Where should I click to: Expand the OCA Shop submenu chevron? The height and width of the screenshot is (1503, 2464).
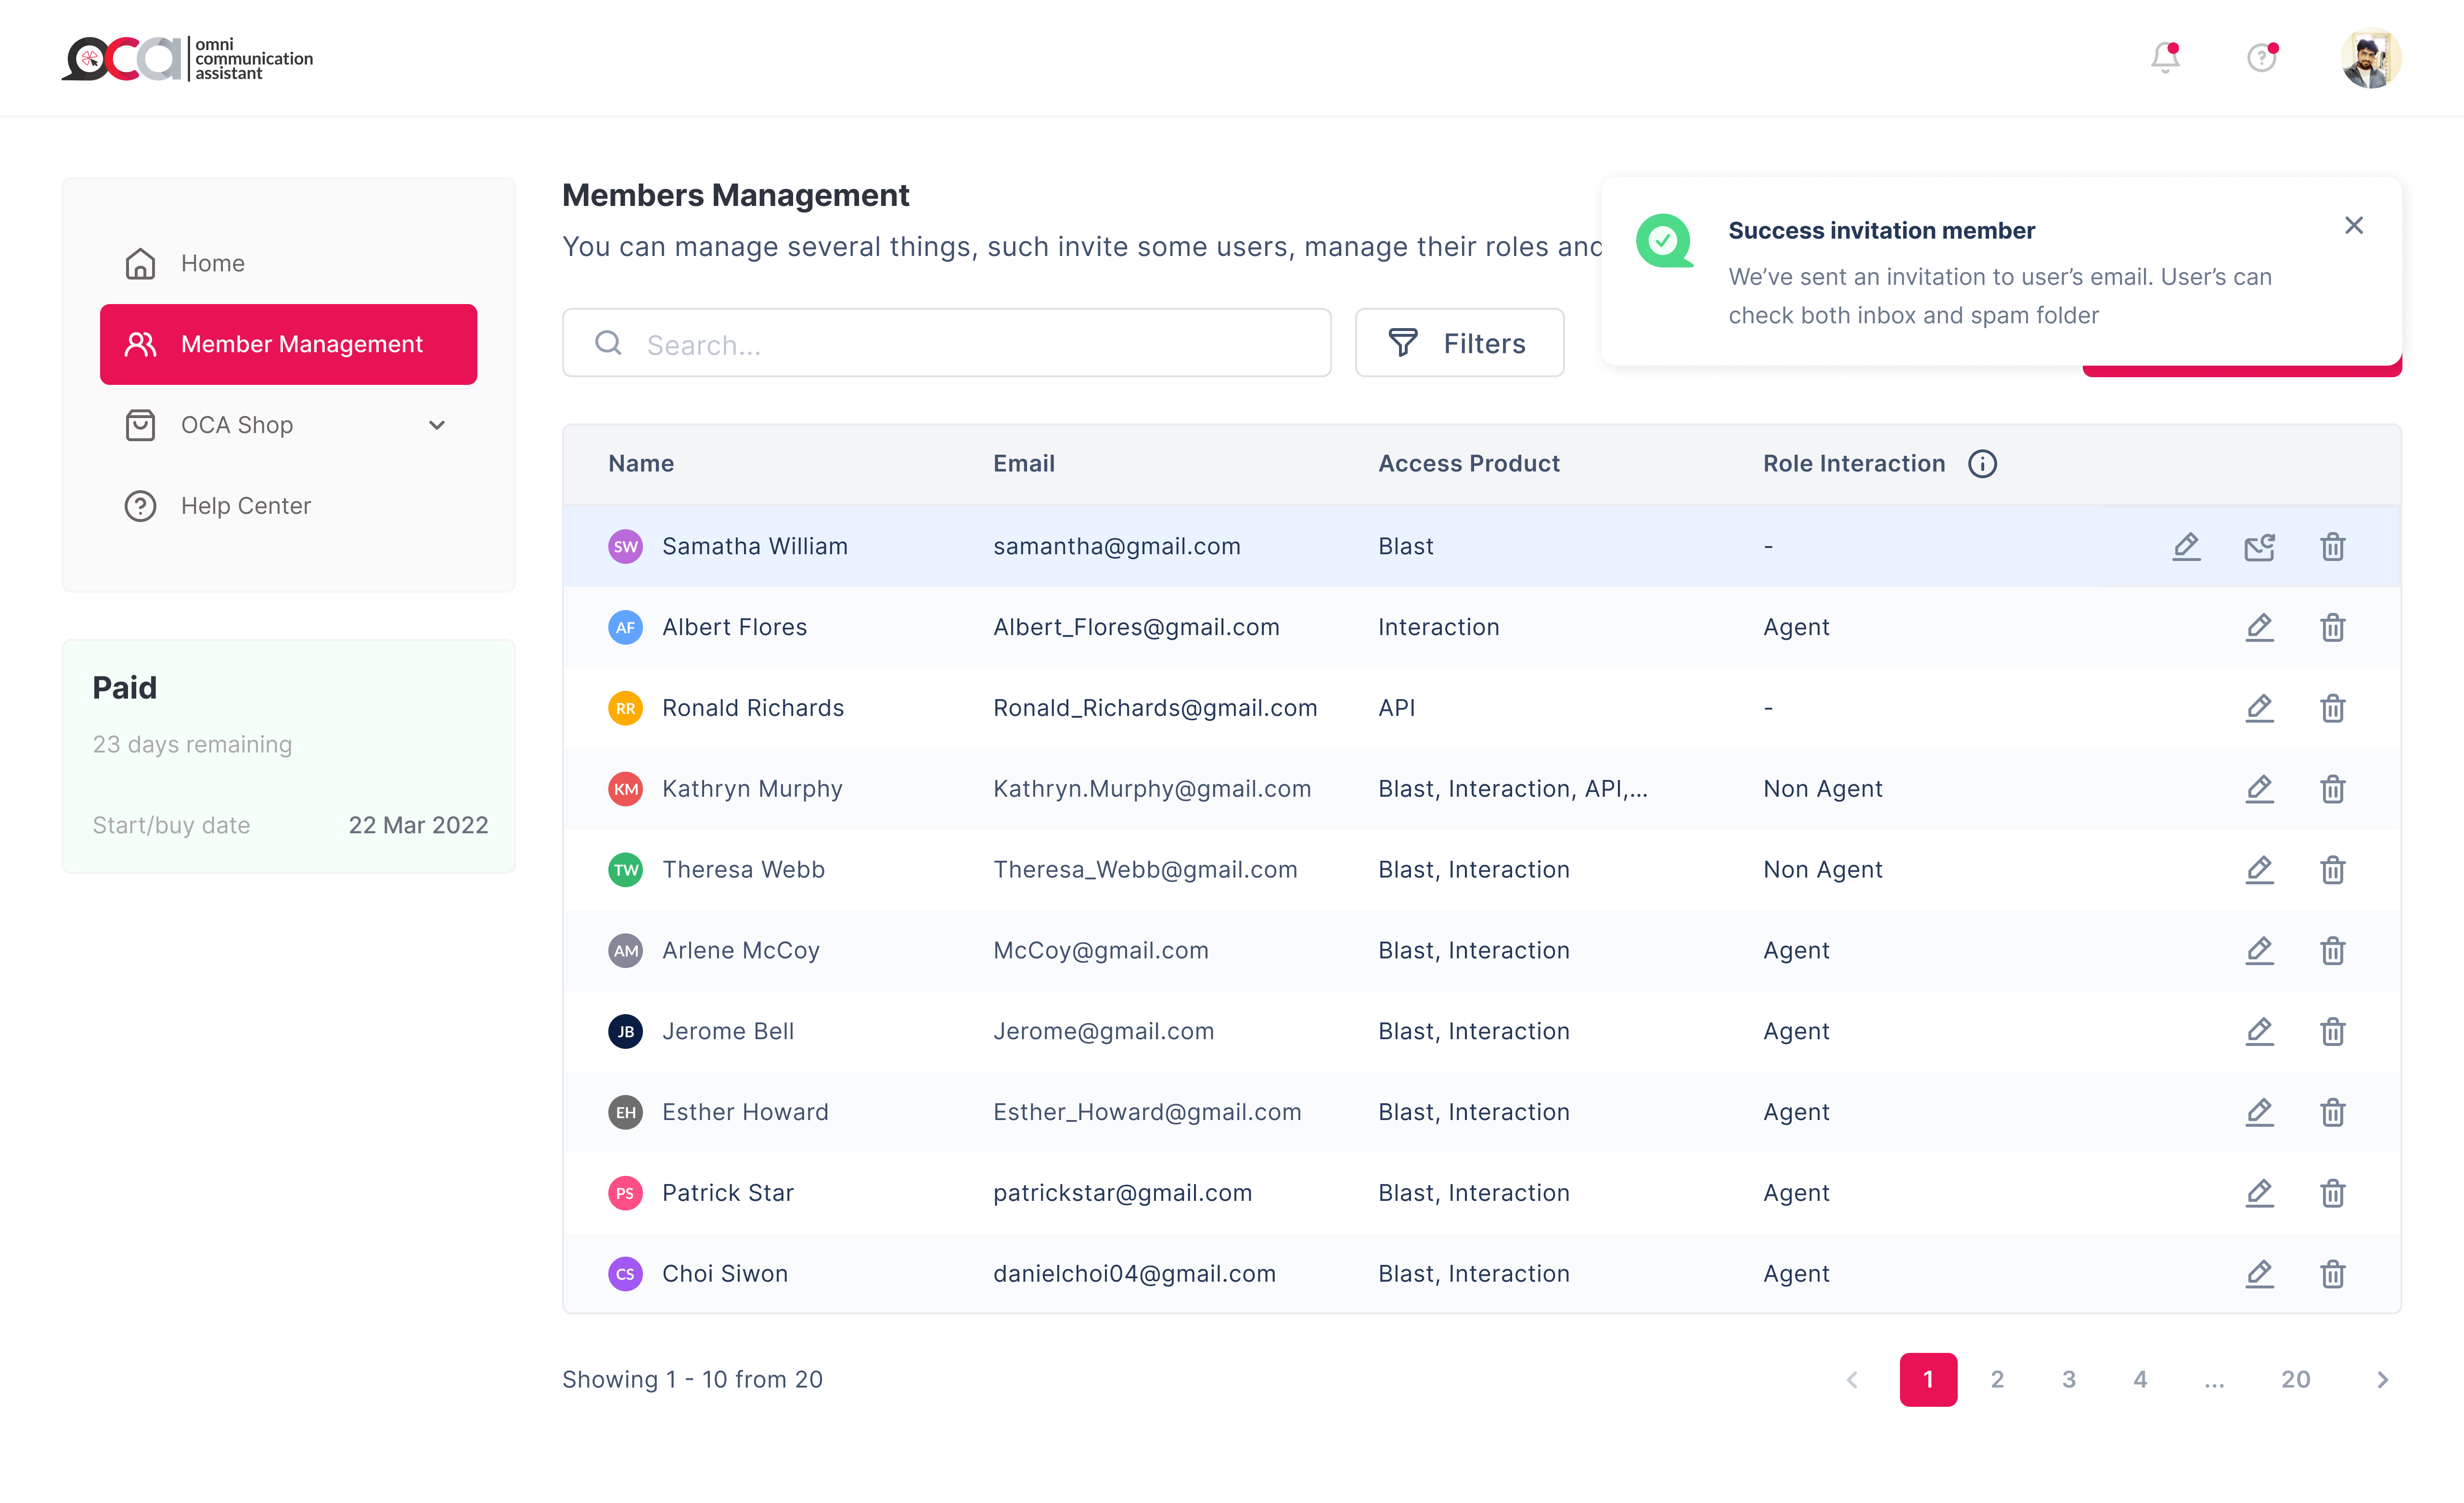(x=437, y=425)
